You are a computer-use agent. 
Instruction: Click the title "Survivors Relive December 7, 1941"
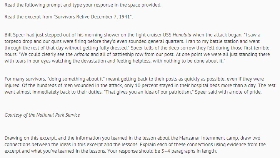coord(92,17)
